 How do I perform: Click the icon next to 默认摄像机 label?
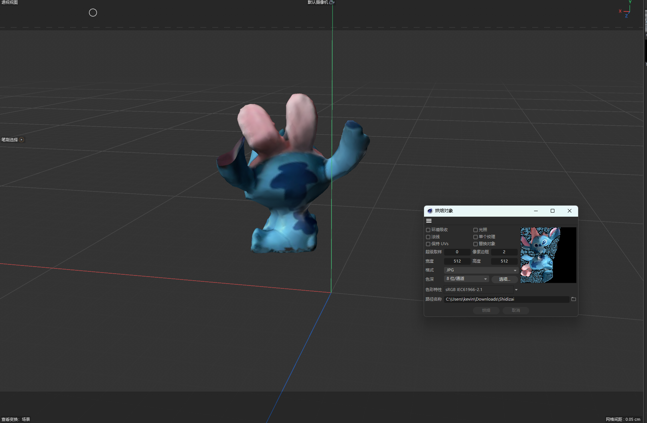tap(332, 2)
